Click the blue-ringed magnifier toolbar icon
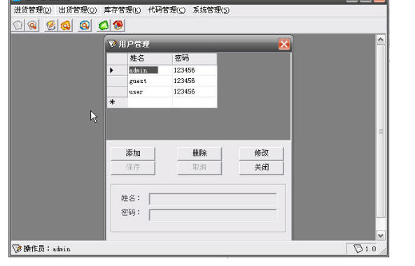Screen dimensions: 415x266 [85, 25]
